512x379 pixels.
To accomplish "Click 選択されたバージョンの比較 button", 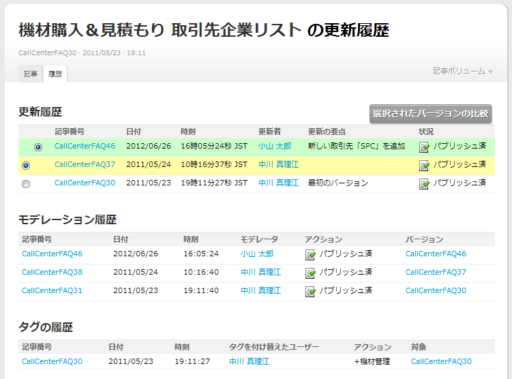I will pos(430,114).
